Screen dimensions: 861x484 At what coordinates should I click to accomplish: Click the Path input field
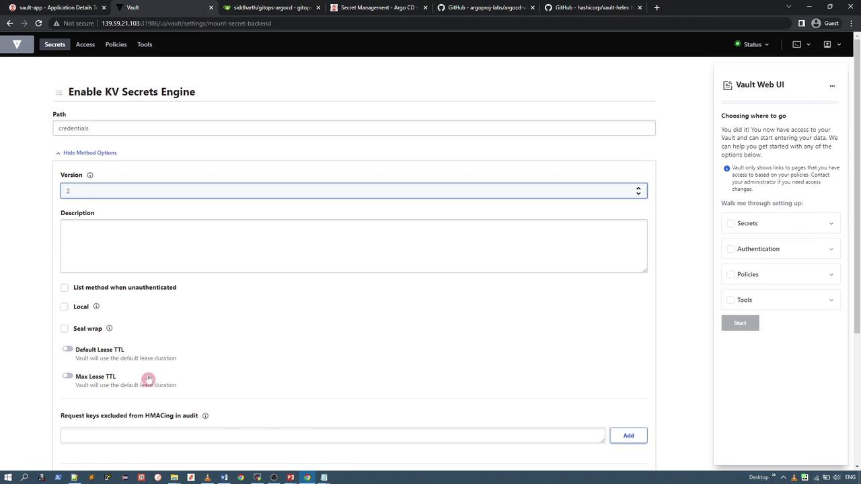[x=354, y=128]
